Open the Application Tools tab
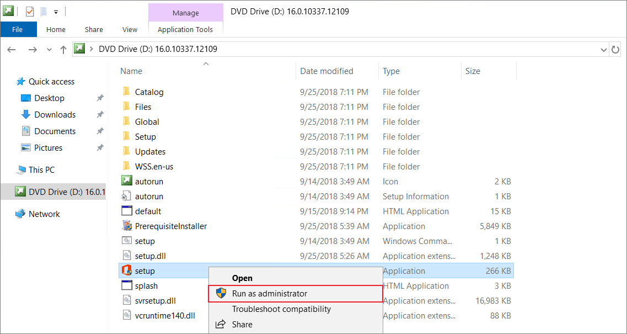This screenshot has height=334, width=627. point(185,29)
